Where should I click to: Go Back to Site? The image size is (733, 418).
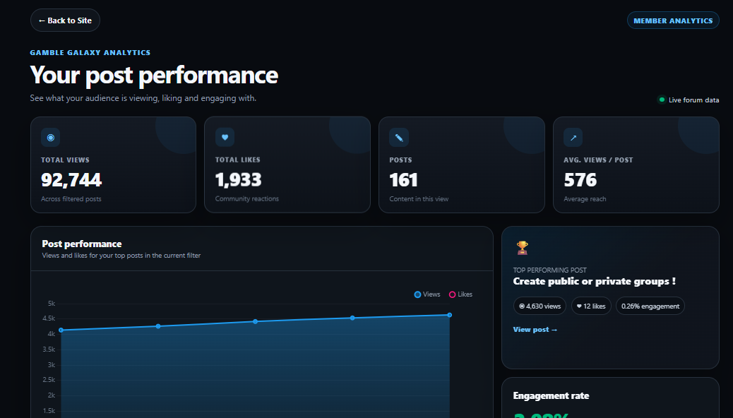point(65,20)
